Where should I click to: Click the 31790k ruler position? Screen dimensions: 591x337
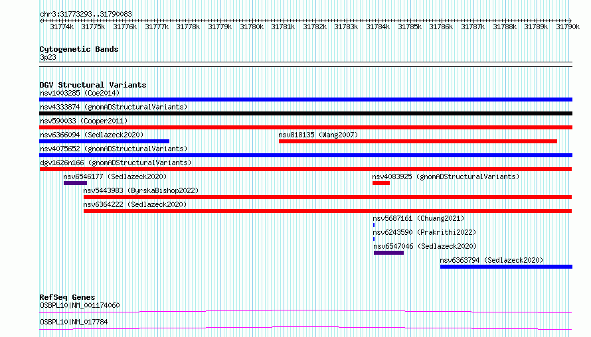568,27
